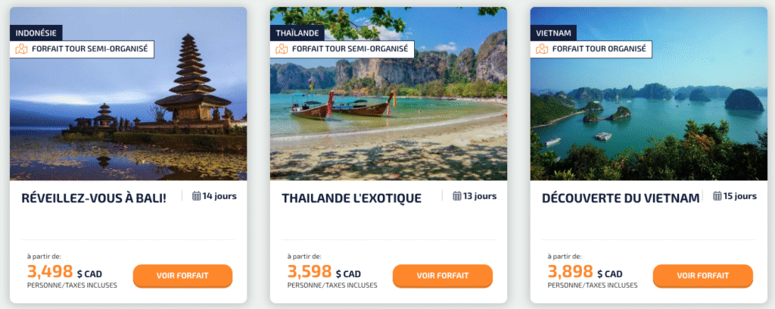Click the Vietnam country tag
The image size is (775, 309).
[x=555, y=33]
